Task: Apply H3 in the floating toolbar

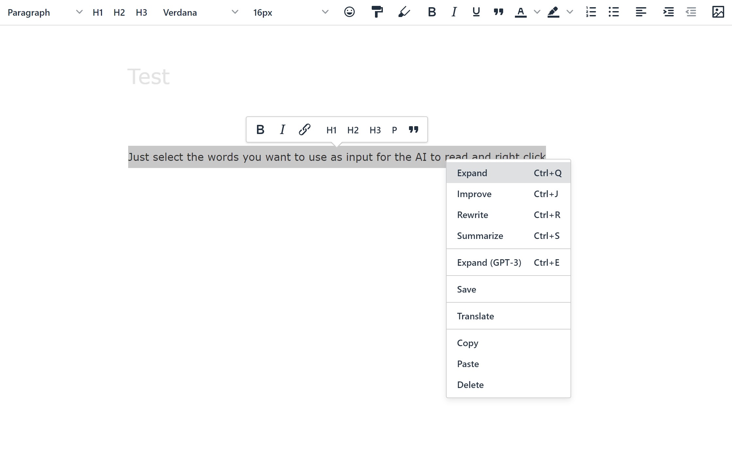Action: 375,130
